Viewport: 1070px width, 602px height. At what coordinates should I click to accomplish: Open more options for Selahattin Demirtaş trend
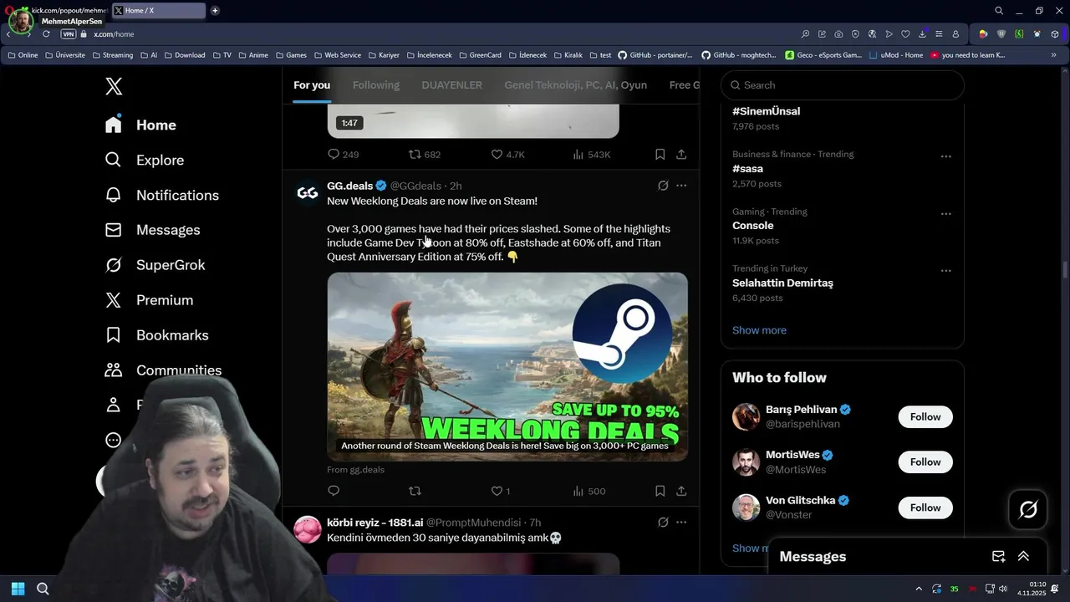(945, 271)
